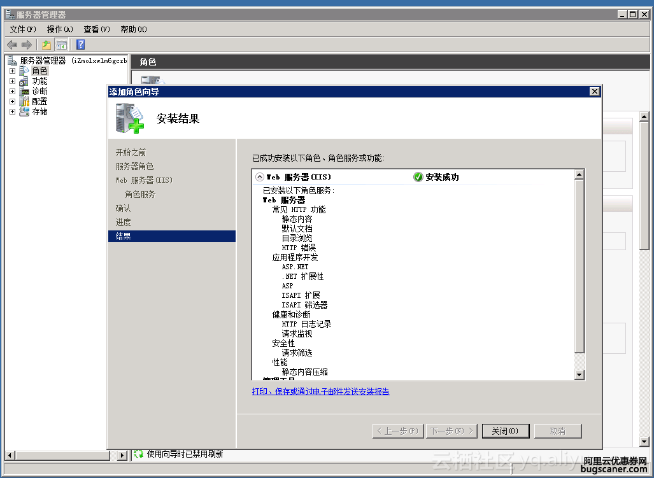The height and width of the screenshot is (478, 654).
Task: Click main window scroll up arrow
Action: click(644, 116)
